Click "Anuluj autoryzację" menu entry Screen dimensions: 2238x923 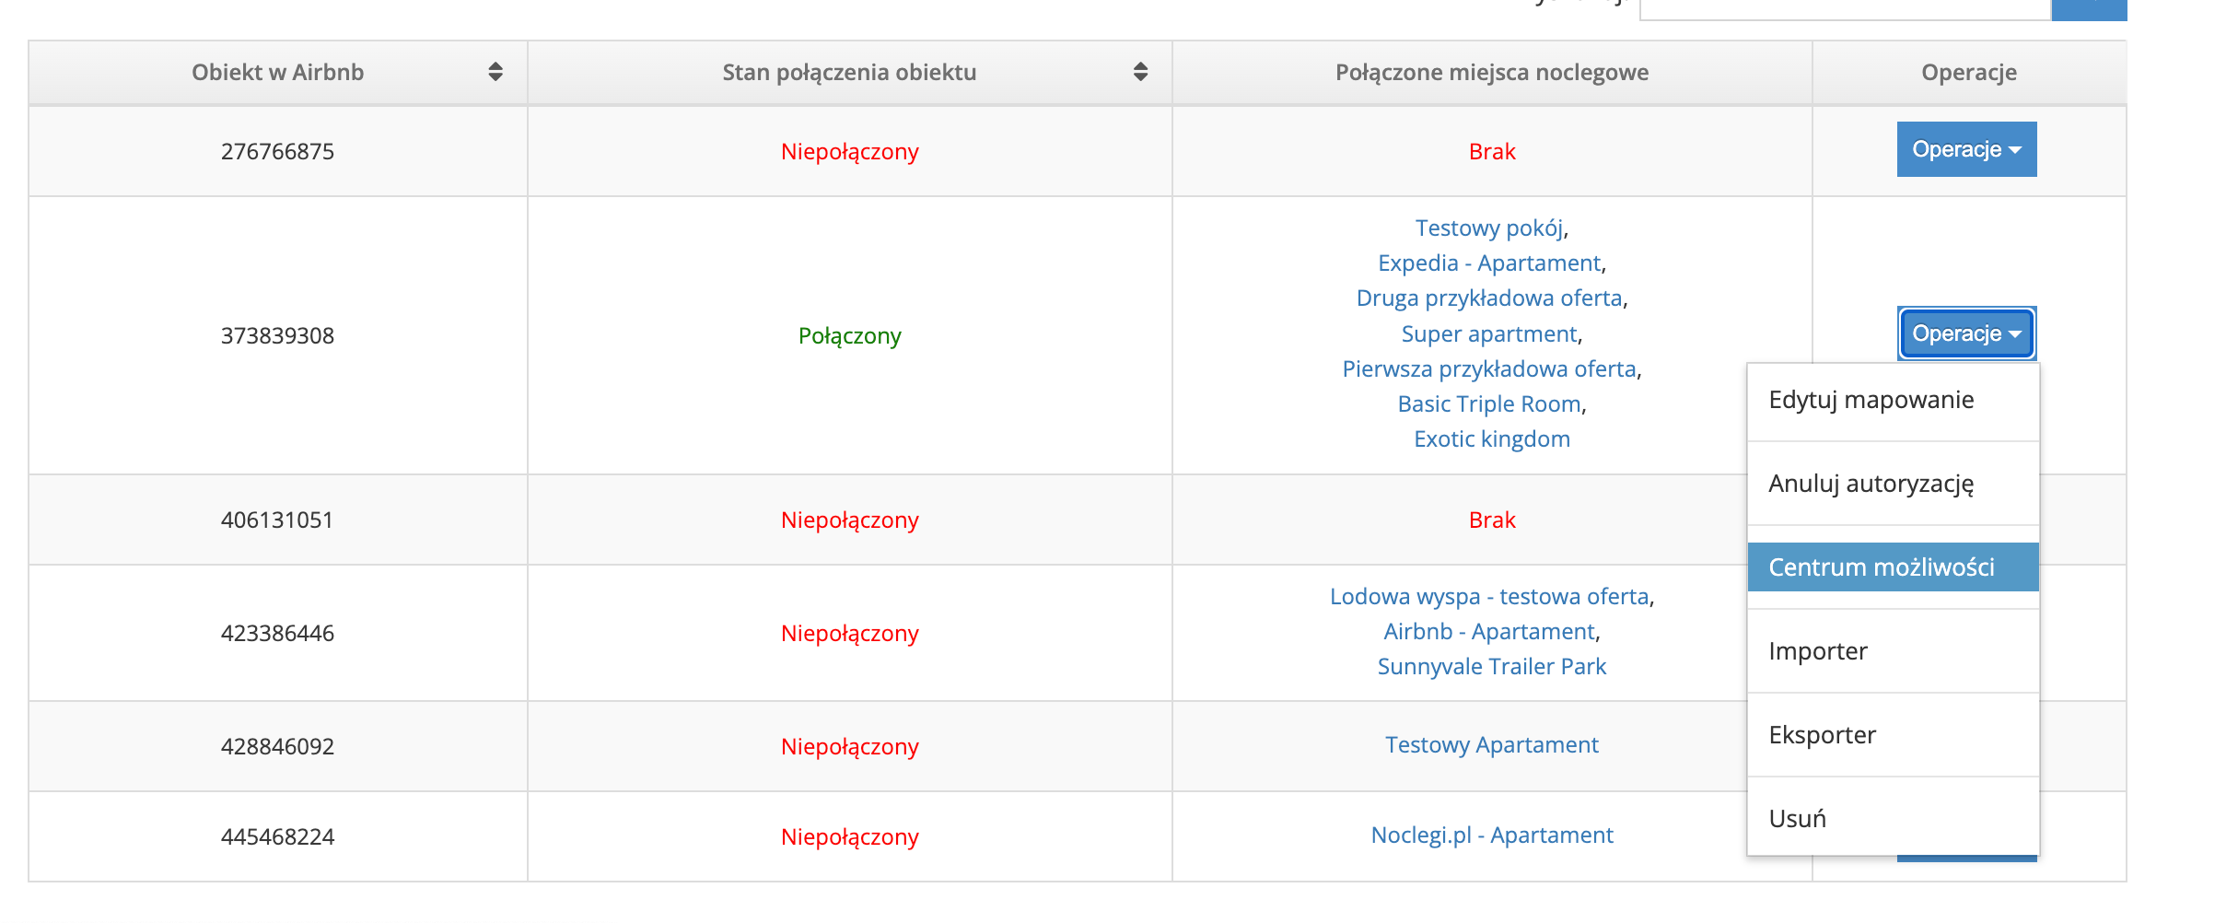tap(1871, 484)
